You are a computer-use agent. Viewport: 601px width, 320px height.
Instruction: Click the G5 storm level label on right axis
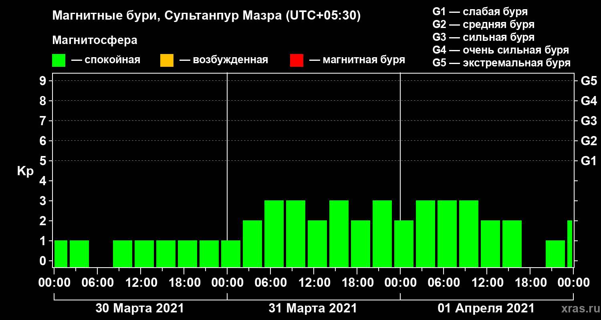[589, 81]
